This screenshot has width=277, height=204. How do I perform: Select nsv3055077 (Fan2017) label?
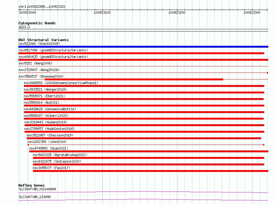coord(51,168)
